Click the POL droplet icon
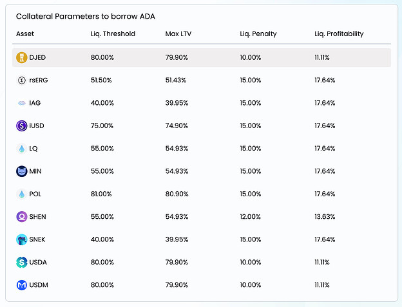Image resolution: width=402 pixels, height=307 pixels. [22, 194]
